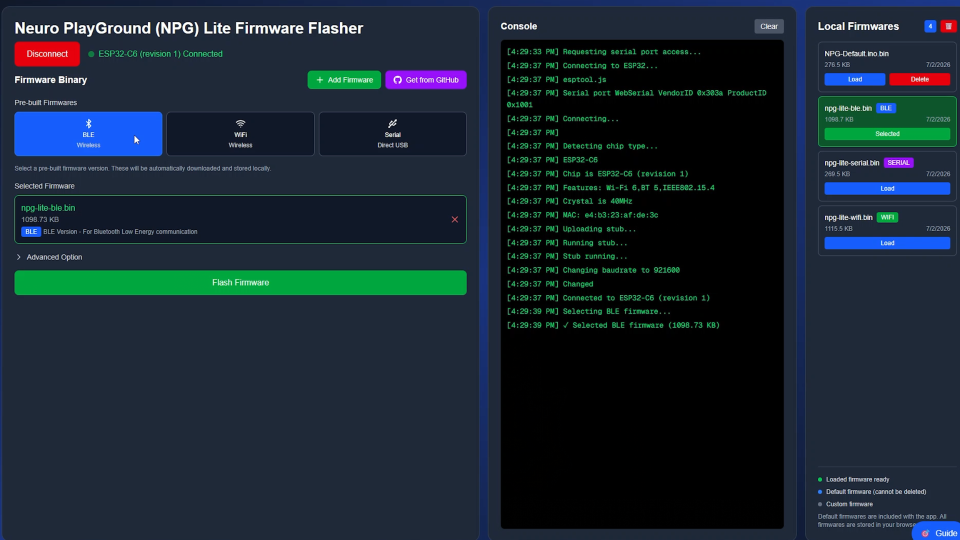Click the console line 'Features: Wi-Fi 6,BT 5,IEEE802.15.4'
This screenshot has width=960, height=540.
coord(638,188)
